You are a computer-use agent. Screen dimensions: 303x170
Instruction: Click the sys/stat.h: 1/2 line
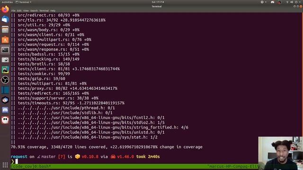click(x=88, y=137)
